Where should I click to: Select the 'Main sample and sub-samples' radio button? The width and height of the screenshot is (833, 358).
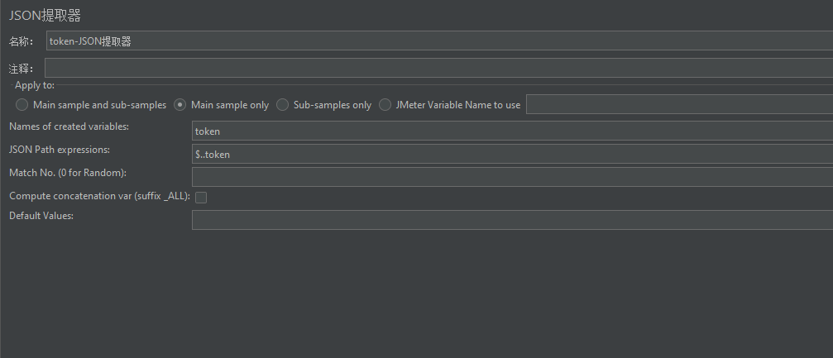[x=22, y=105]
